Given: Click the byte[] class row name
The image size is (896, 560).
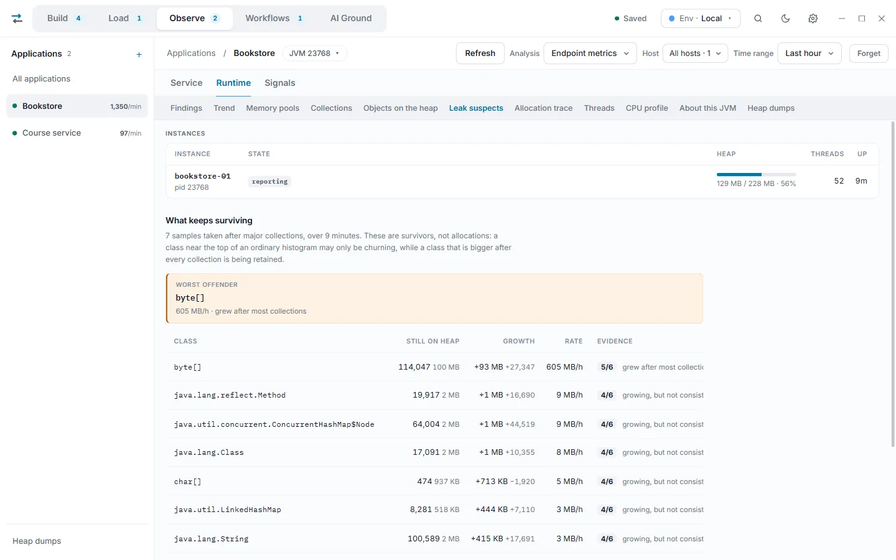Looking at the screenshot, I should pyautogui.click(x=187, y=367).
